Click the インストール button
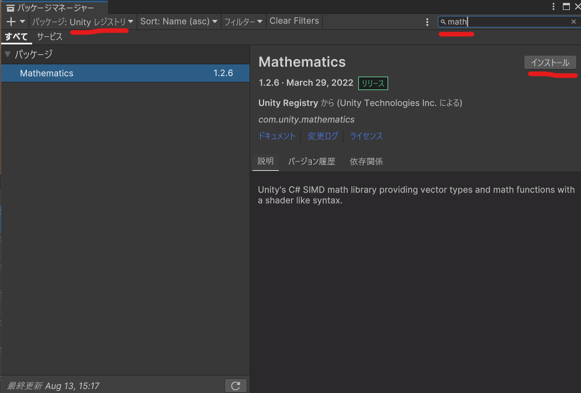581x393 pixels. tap(550, 63)
